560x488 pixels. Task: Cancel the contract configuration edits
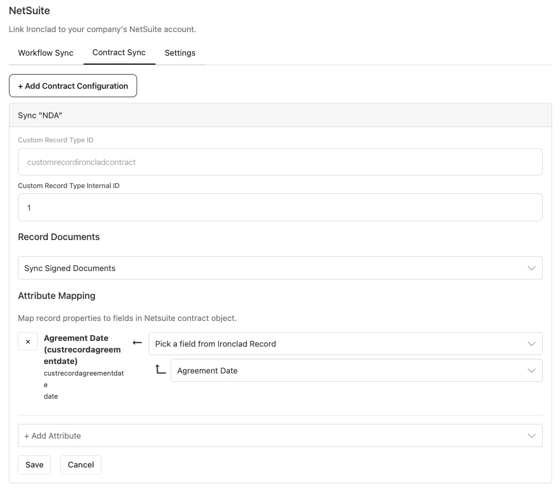[x=81, y=465]
